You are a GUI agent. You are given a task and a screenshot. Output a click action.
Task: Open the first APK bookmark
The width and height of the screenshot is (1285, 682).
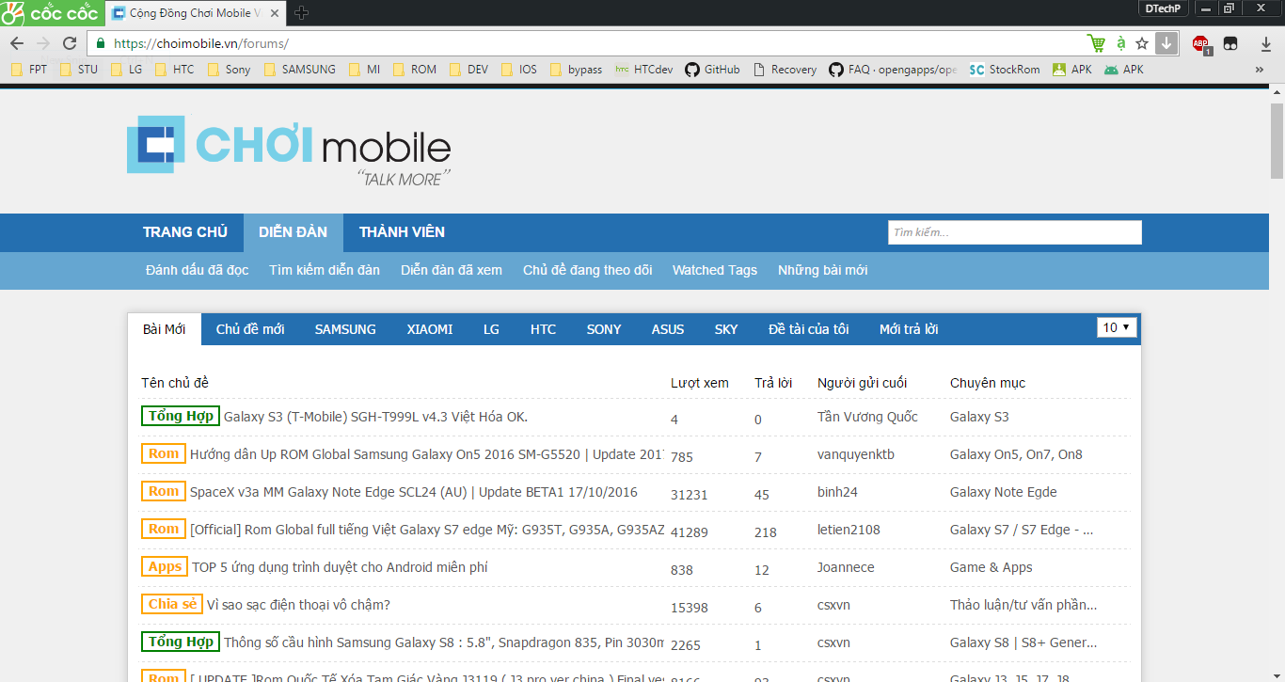(1071, 70)
